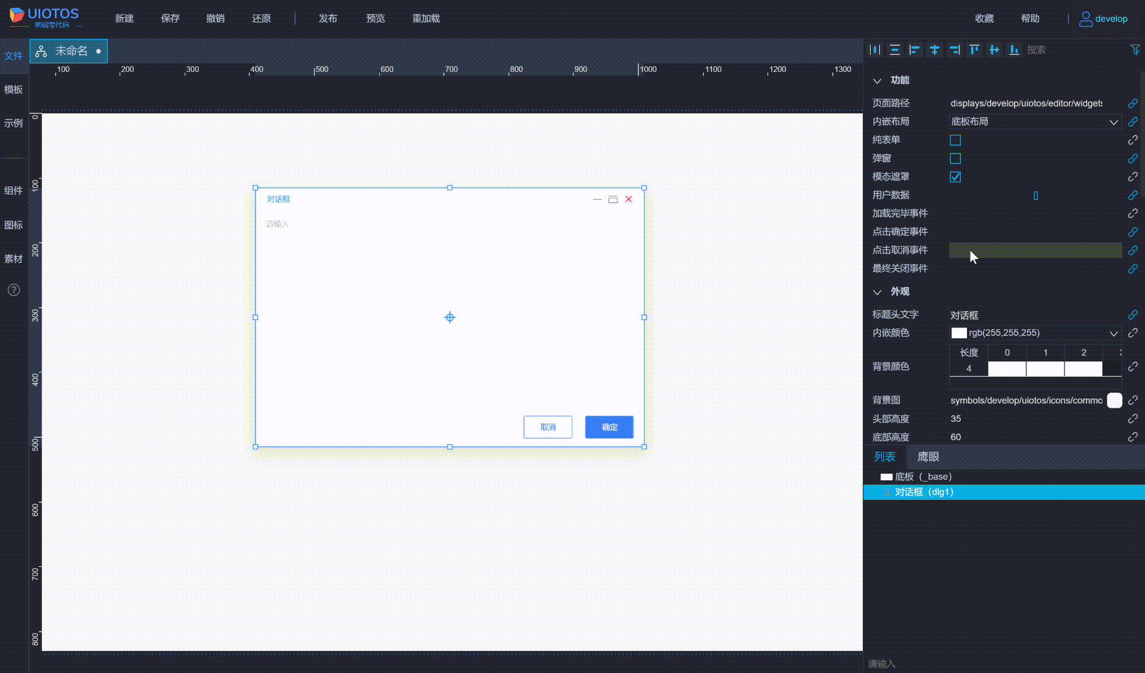Click the link icon beside 点击取消事件
The width and height of the screenshot is (1145, 673).
[x=1133, y=250]
